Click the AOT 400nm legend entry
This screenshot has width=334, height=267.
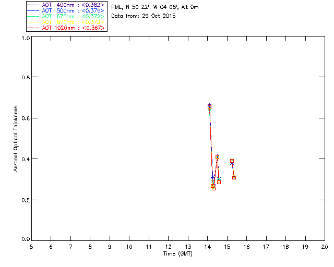coord(66,5)
